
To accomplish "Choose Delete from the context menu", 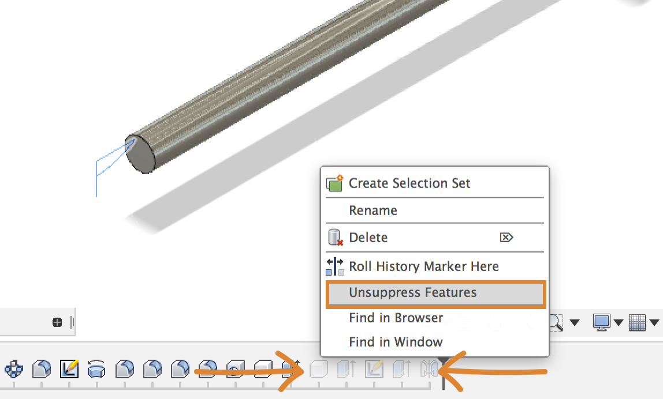I will pos(435,238).
